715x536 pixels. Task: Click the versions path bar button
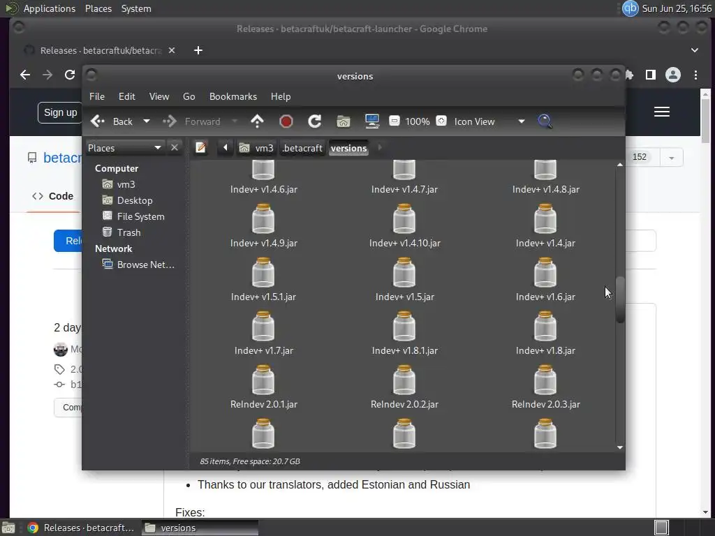point(349,148)
